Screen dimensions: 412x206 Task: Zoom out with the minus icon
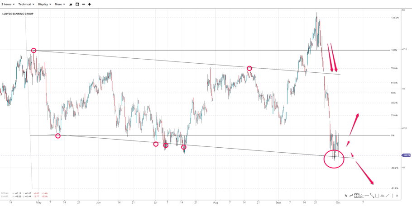pyautogui.click(x=83, y=4)
